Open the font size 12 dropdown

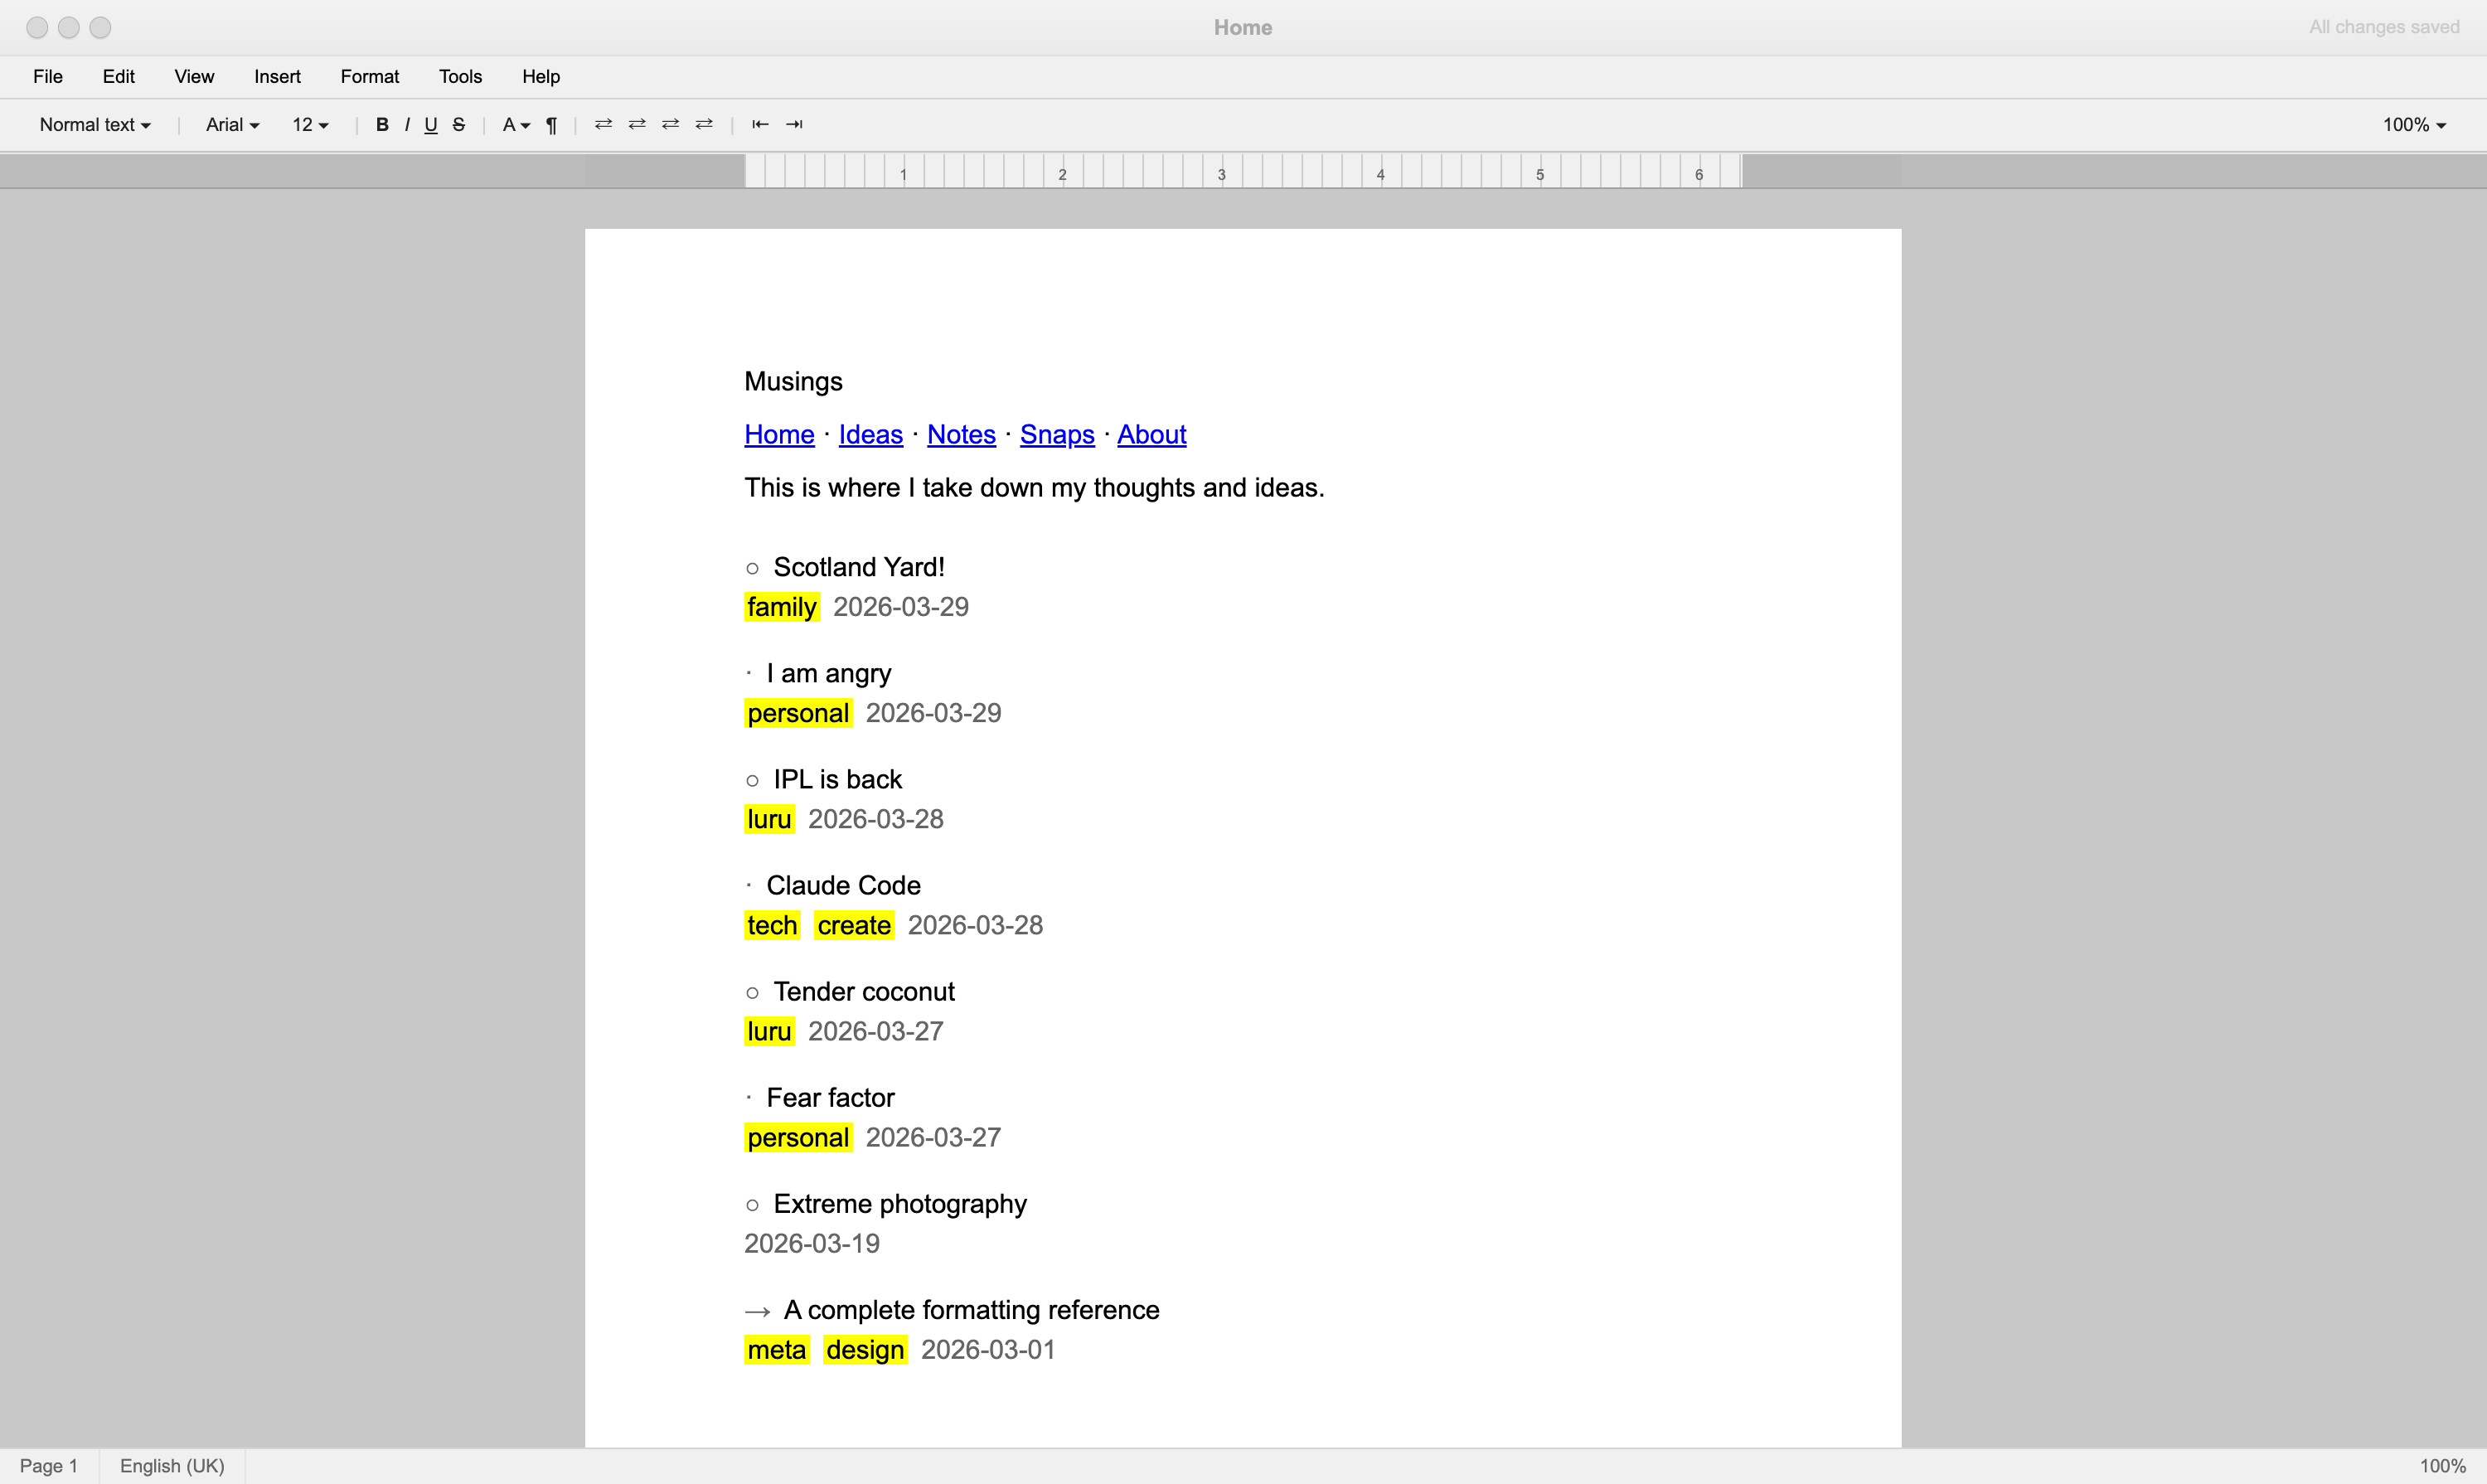point(310,125)
